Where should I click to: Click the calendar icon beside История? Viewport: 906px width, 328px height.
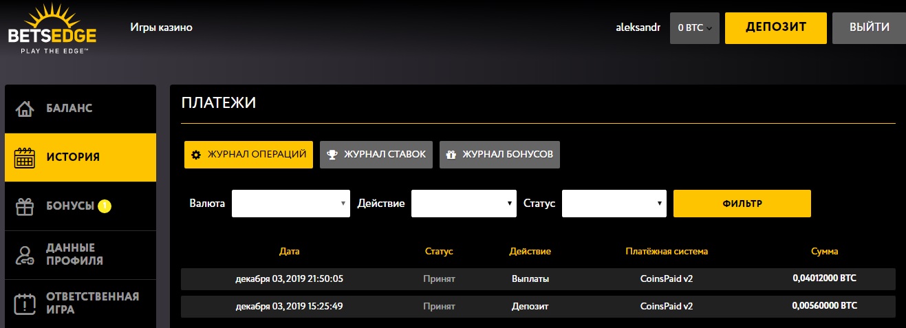click(25, 157)
